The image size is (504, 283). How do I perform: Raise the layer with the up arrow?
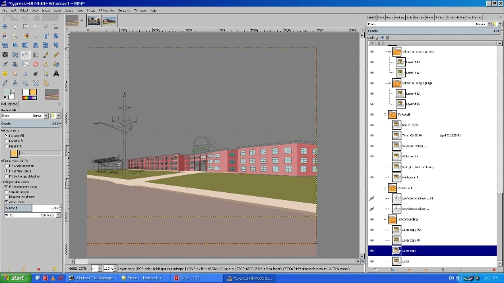[x=409, y=270]
